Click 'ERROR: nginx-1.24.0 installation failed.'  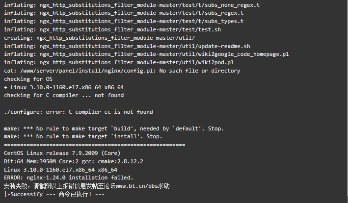coord(69,178)
